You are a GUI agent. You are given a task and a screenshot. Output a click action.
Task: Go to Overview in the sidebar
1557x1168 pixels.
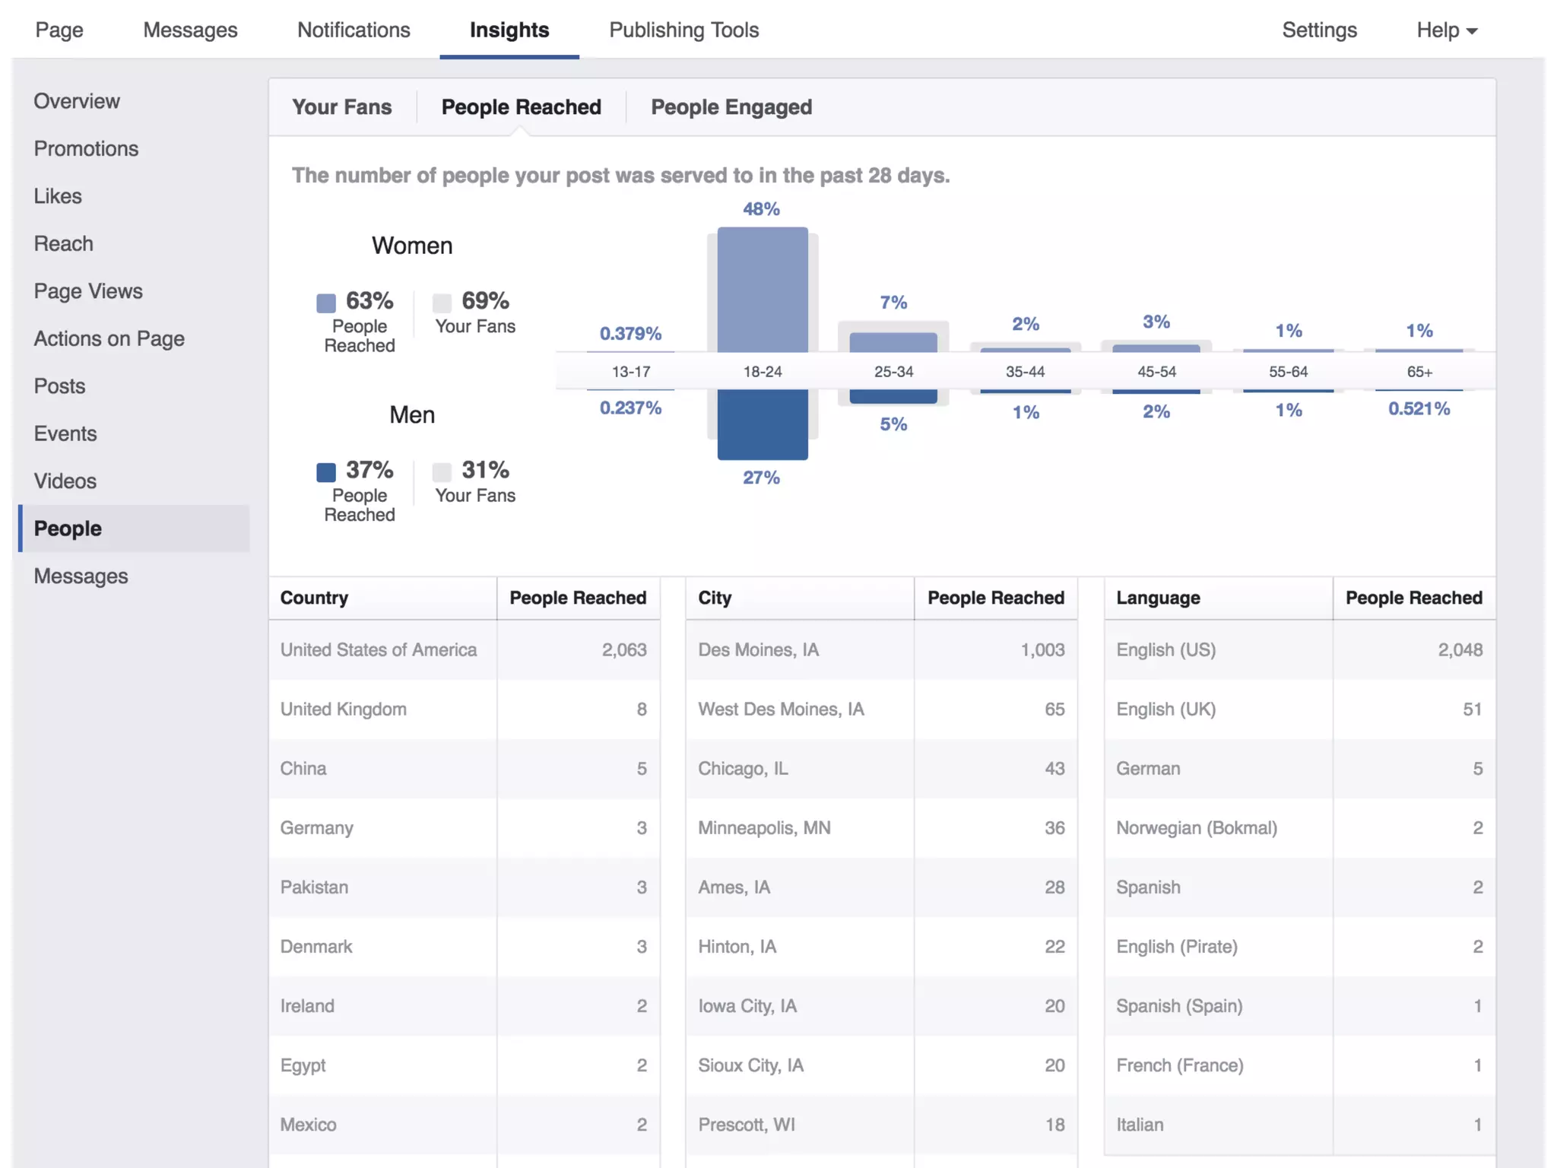coord(77,101)
